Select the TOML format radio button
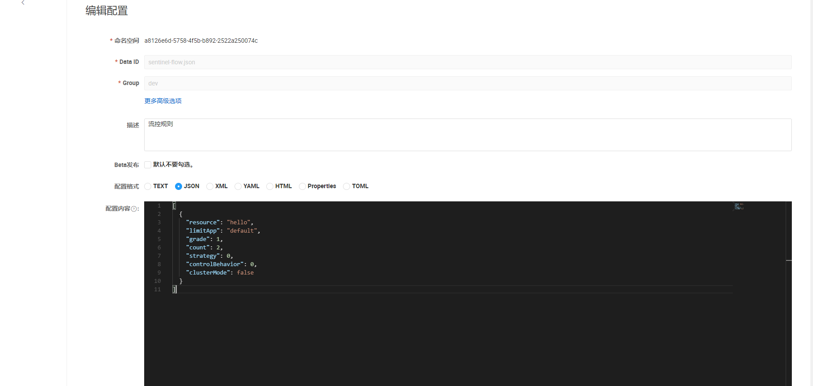813x386 pixels. tap(347, 186)
